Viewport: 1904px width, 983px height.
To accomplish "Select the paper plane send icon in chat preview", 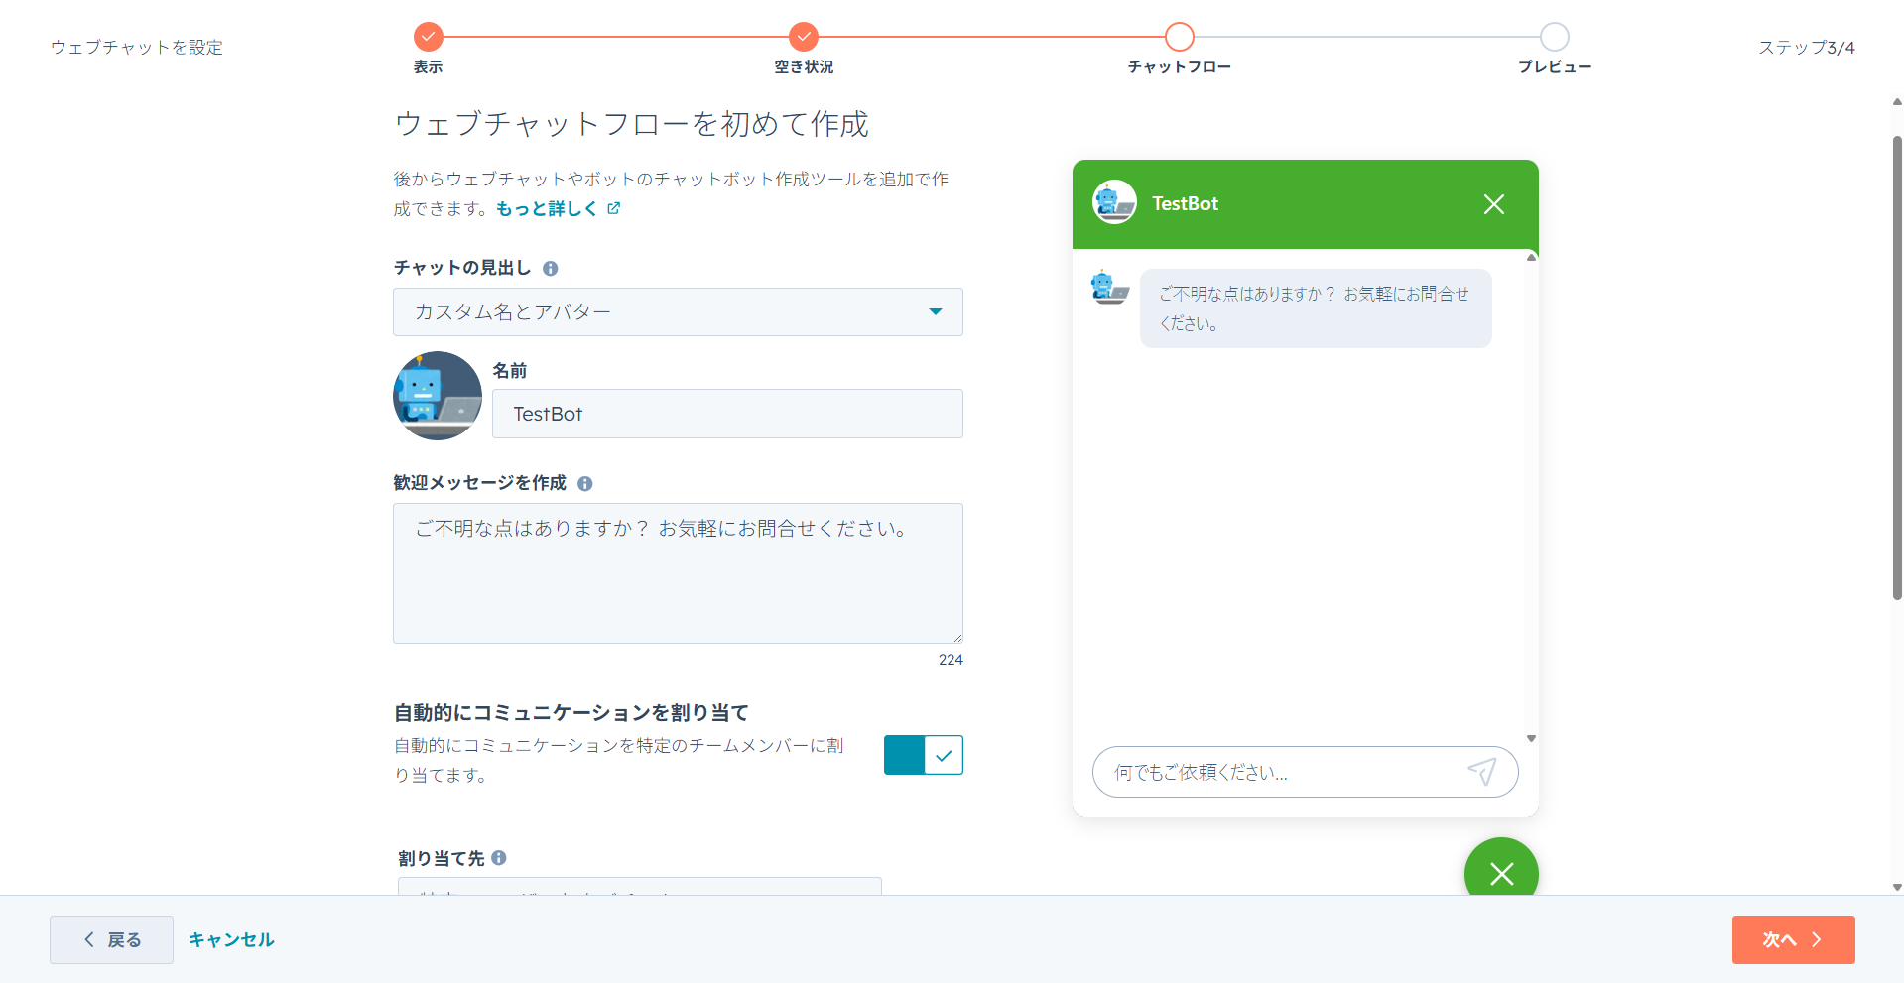I will tap(1482, 772).
